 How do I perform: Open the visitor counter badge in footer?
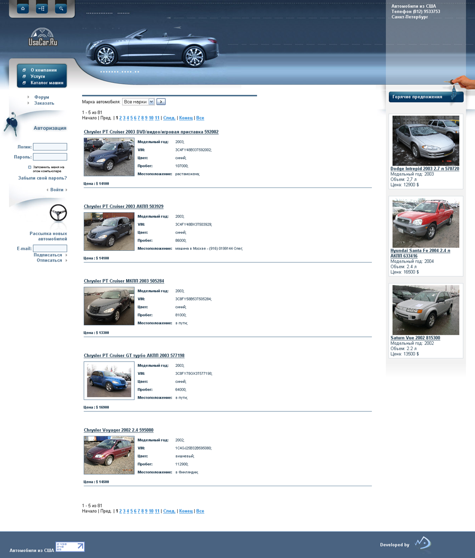pos(70,547)
